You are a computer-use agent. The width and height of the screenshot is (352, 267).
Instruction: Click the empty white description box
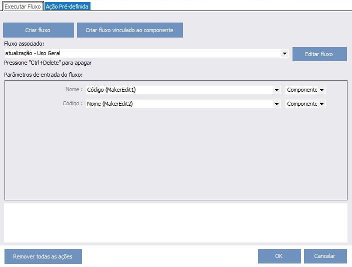pos(175,222)
